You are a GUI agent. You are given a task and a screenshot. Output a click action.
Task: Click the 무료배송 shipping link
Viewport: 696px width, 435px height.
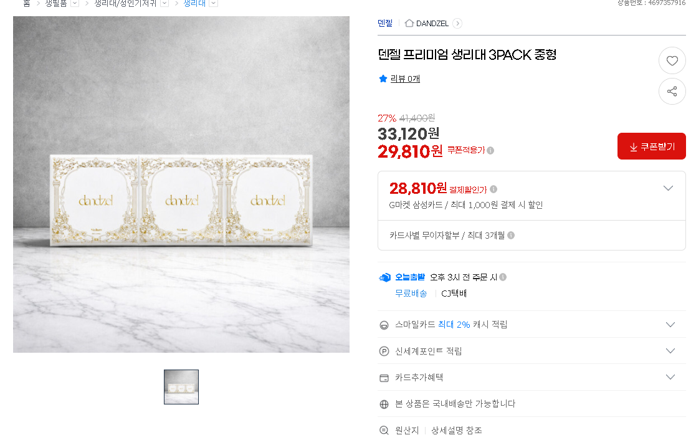click(411, 294)
